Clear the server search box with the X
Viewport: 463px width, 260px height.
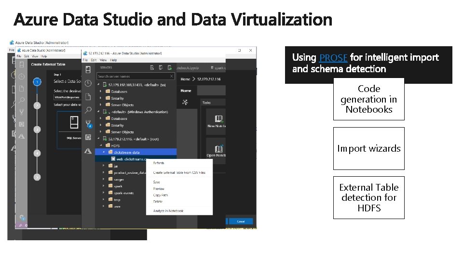pyautogui.click(x=172, y=76)
